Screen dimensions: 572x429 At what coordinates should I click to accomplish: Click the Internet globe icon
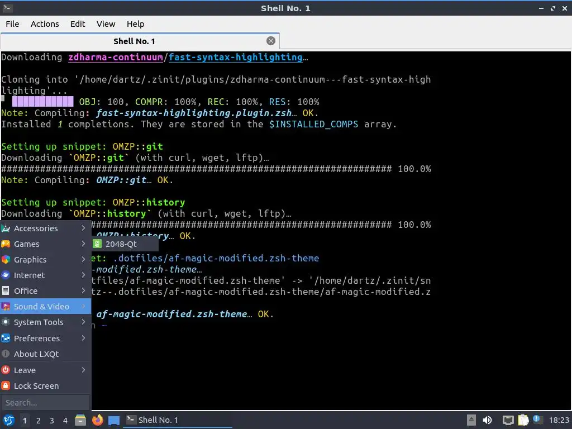click(6, 275)
